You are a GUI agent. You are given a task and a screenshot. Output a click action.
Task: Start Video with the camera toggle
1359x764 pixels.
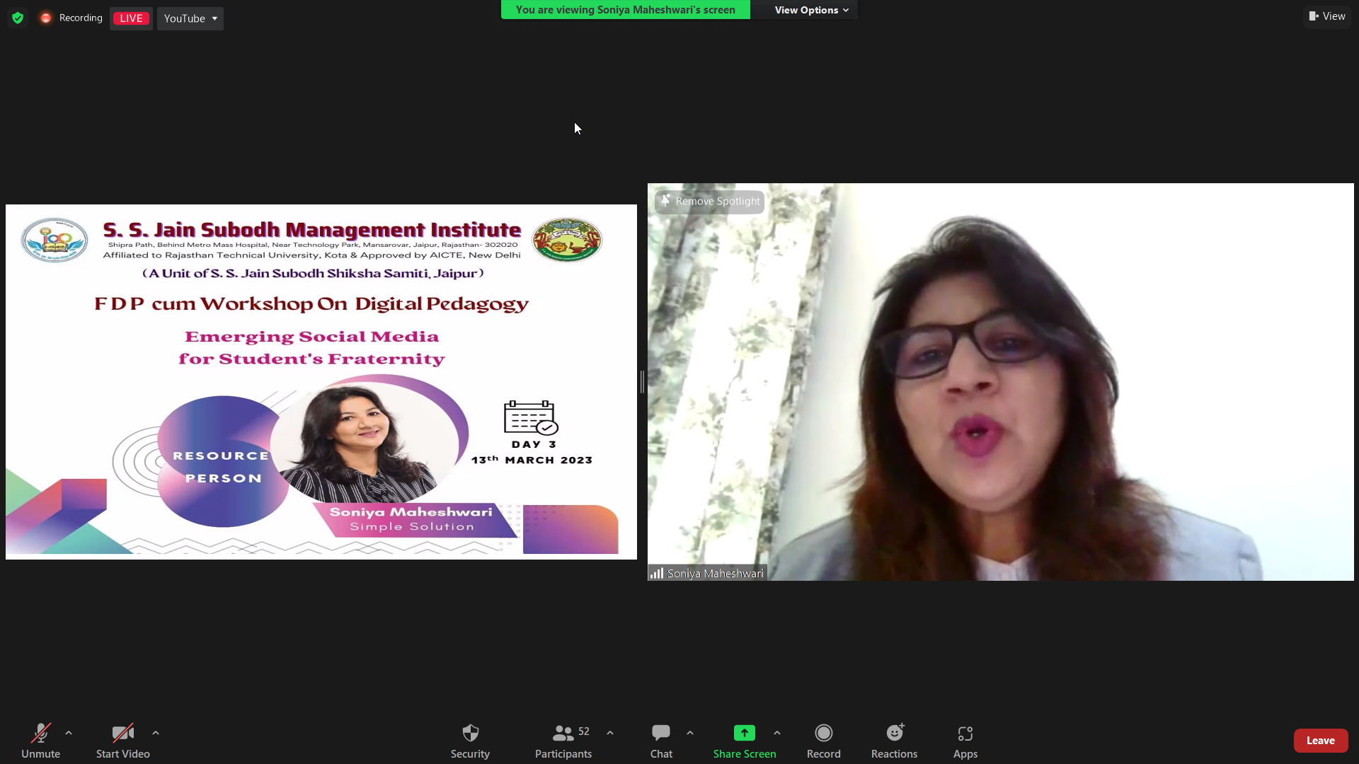pos(122,734)
